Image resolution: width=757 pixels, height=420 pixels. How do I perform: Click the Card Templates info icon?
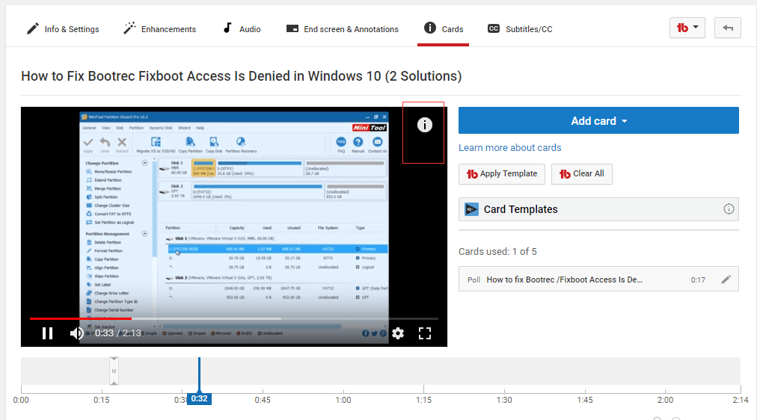[x=729, y=209]
